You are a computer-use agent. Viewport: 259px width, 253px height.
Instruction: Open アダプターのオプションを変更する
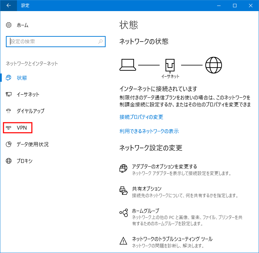tap(164, 167)
